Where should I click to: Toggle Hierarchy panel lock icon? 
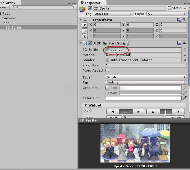tap(69, 3)
